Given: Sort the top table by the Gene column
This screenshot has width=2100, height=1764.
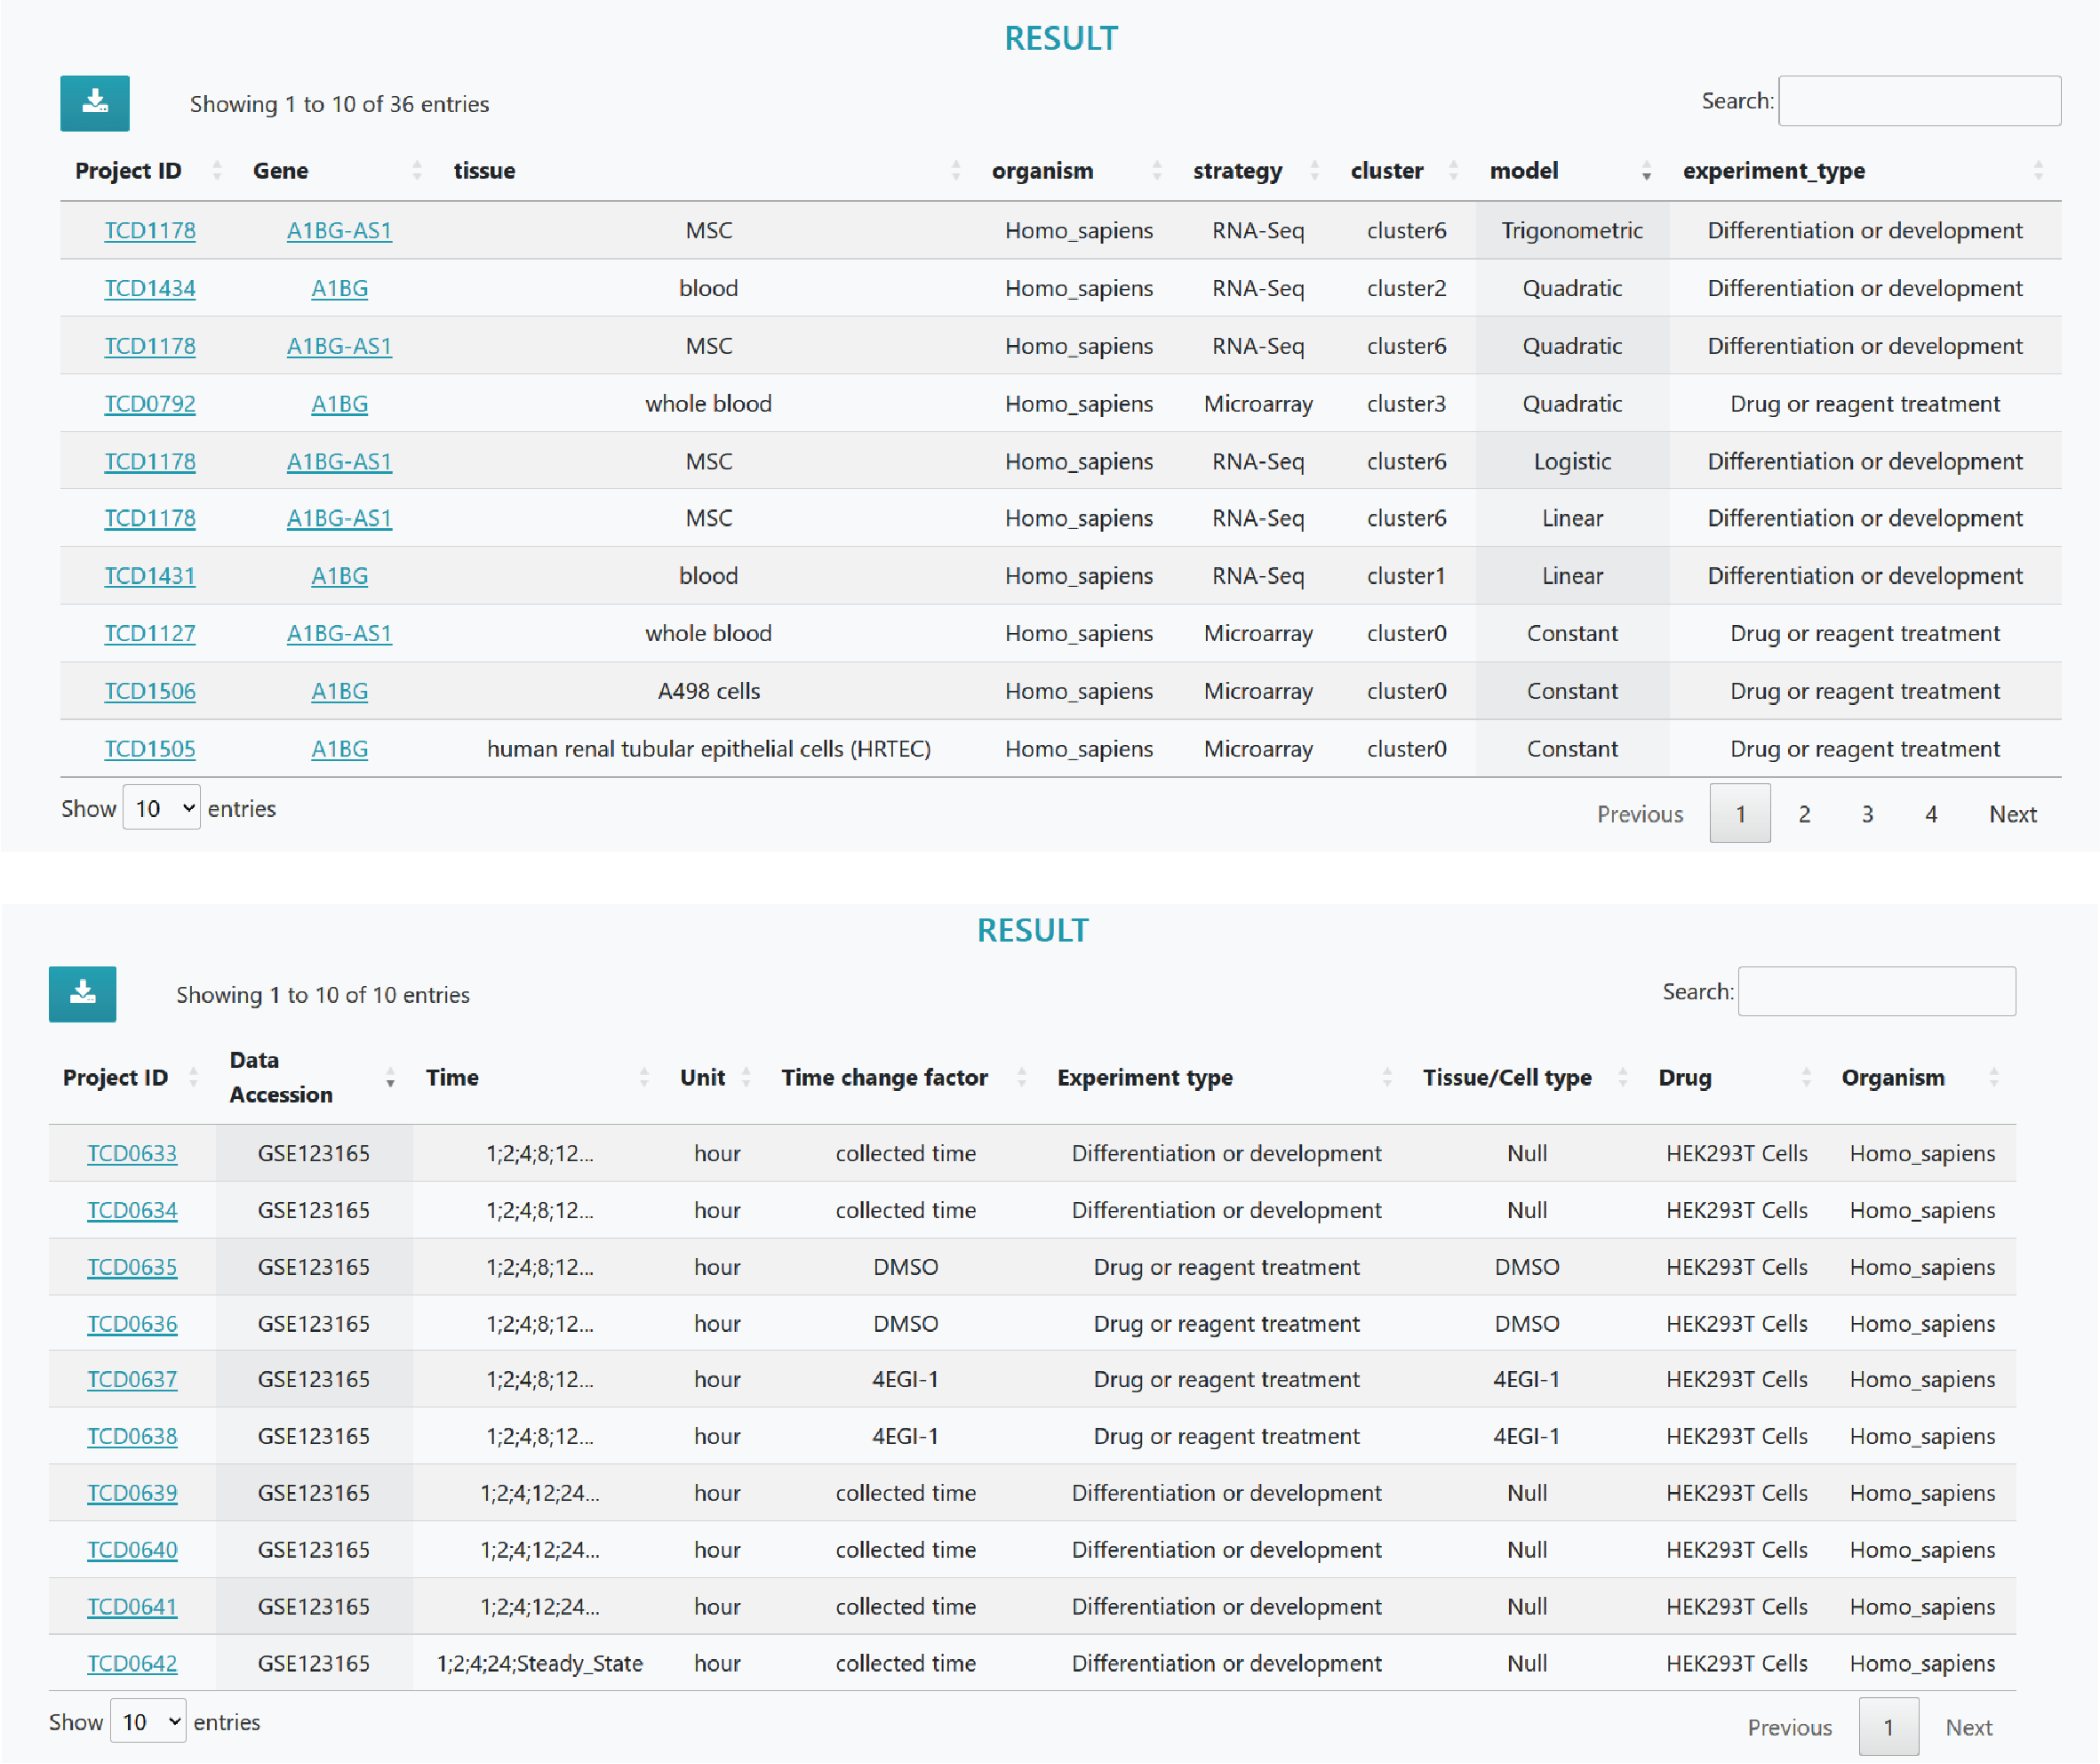Looking at the screenshot, I should click(281, 171).
